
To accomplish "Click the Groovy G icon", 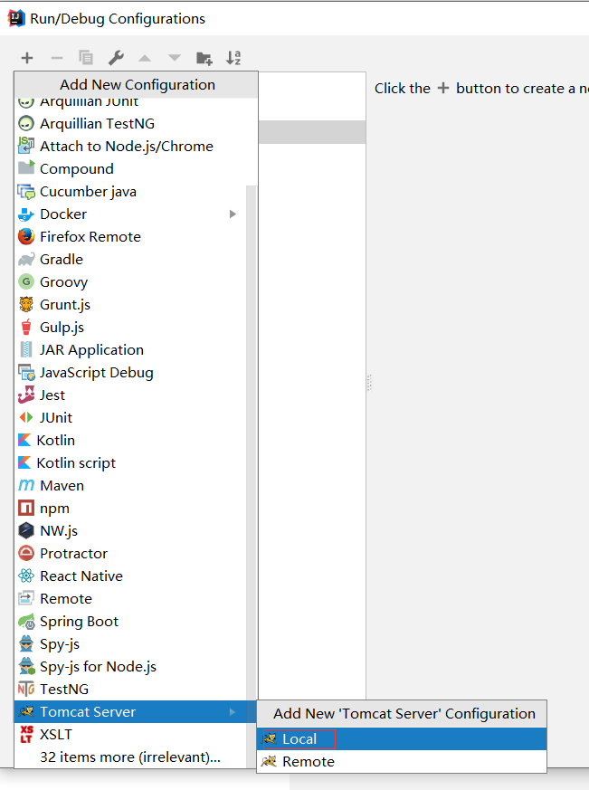I will pos(26,281).
